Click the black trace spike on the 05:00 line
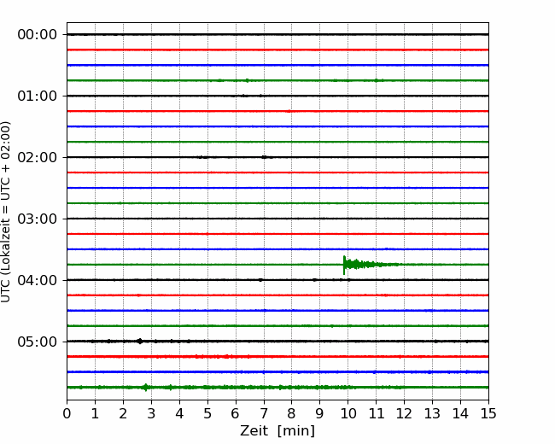 (140, 341)
